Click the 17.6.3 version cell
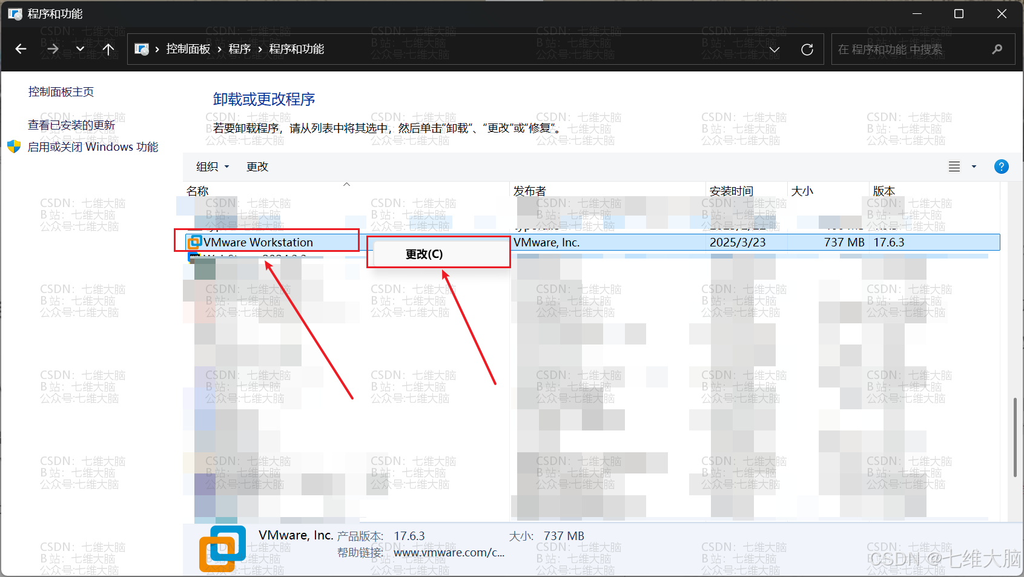This screenshot has height=577, width=1024. pyautogui.click(x=889, y=242)
